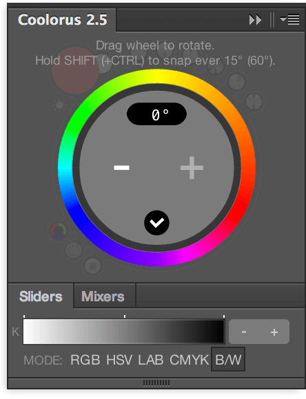Confirm rotation with the checkmark button
Screen dimensions: 306x399
click(x=156, y=223)
